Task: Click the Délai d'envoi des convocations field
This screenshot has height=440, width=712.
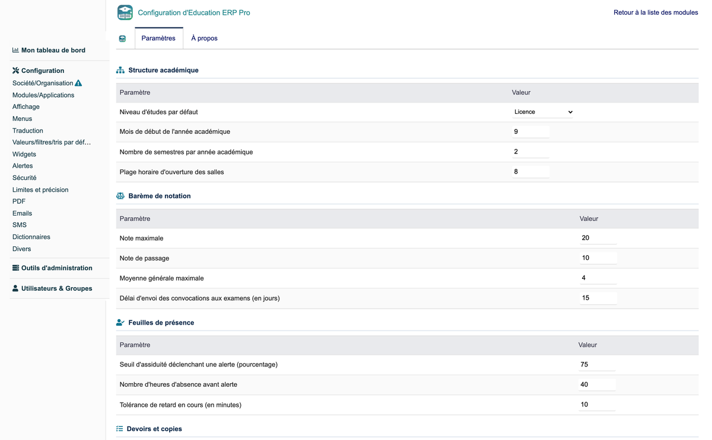Action: [598, 298]
